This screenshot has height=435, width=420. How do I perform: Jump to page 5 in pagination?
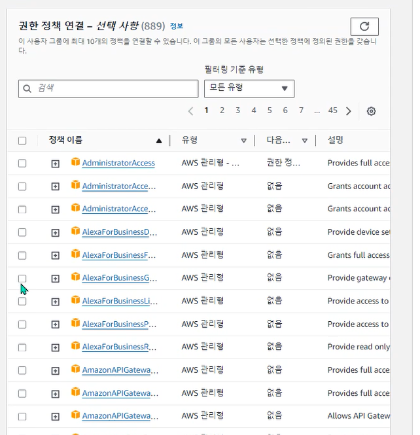[270, 111]
